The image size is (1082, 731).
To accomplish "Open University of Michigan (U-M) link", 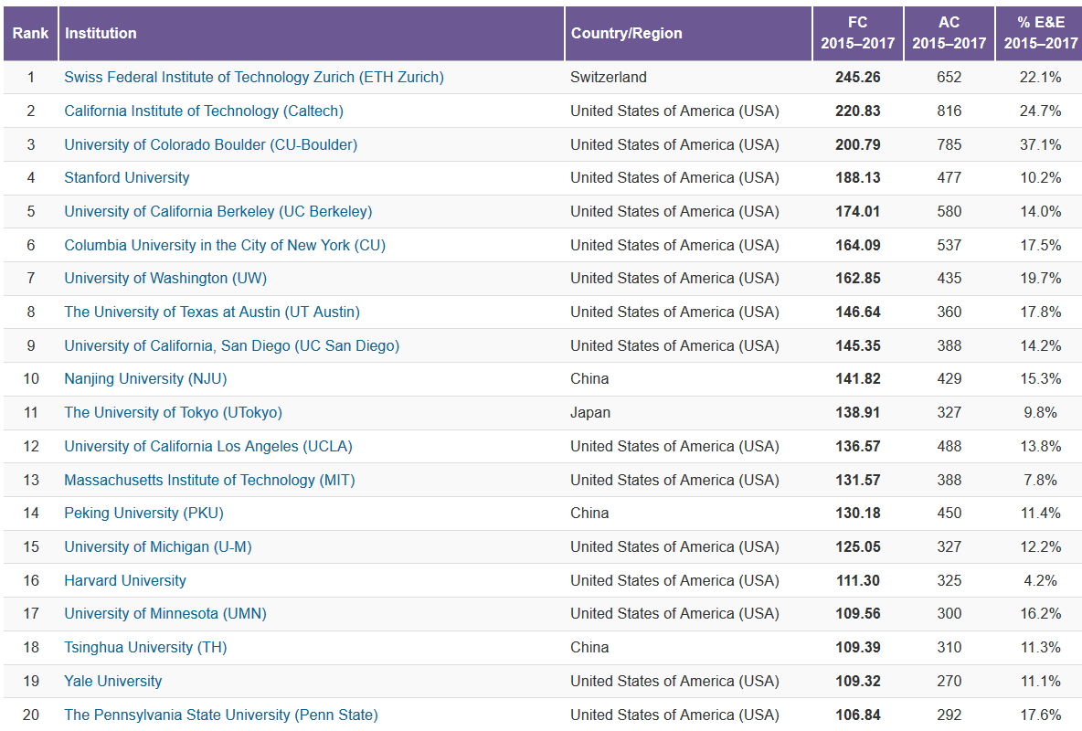I will [158, 548].
